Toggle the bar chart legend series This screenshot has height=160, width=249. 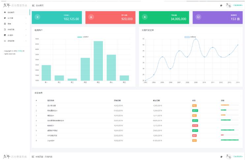84,37
